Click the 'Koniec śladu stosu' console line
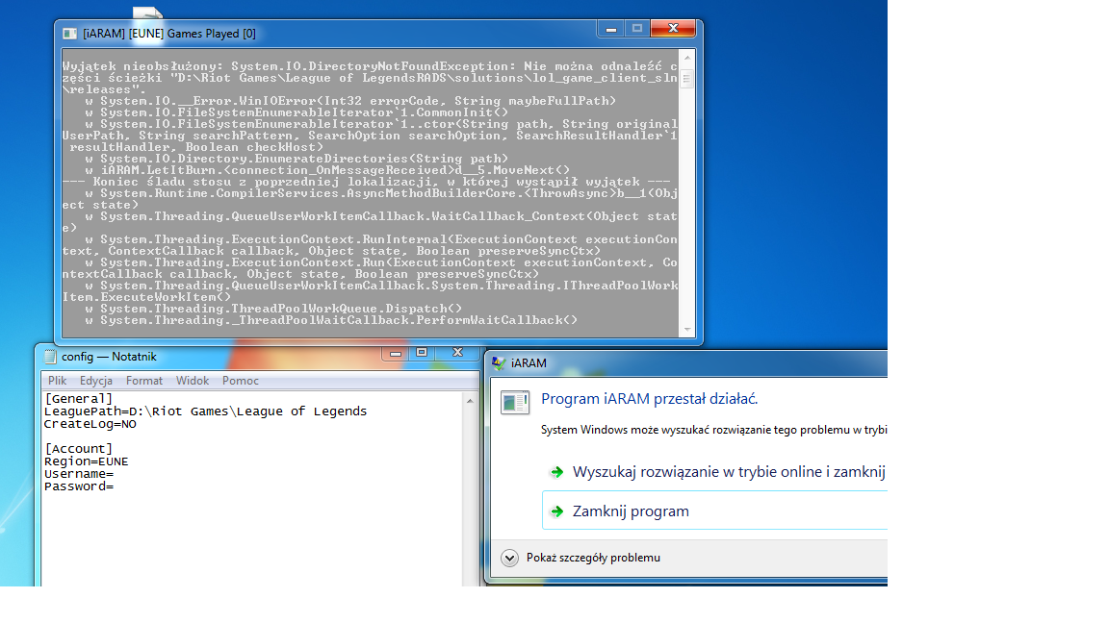Viewport: 1109px width, 623px height. click(x=366, y=182)
